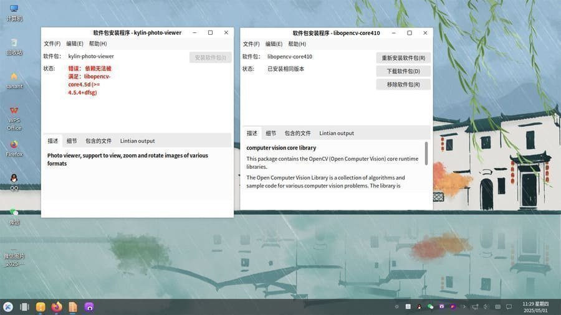Open the sanant home folder icon
561x315 pixels.
(14, 81)
